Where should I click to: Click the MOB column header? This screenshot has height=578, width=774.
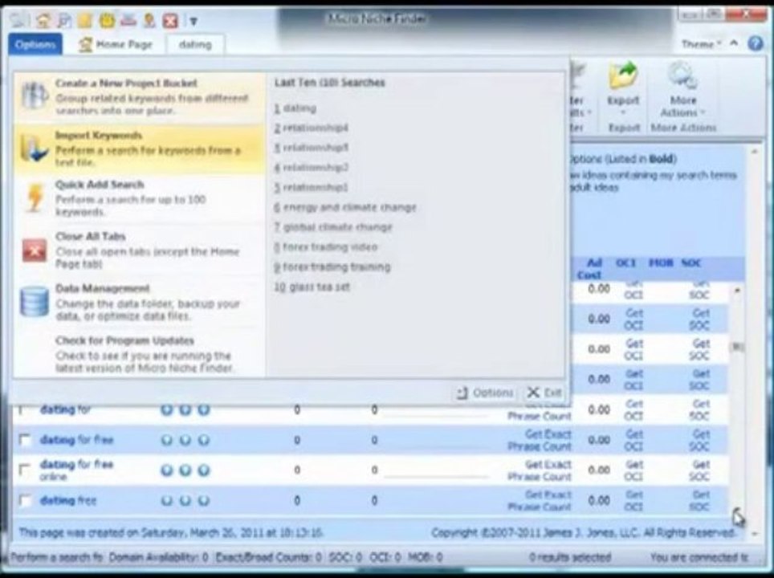(x=661, y=263)
